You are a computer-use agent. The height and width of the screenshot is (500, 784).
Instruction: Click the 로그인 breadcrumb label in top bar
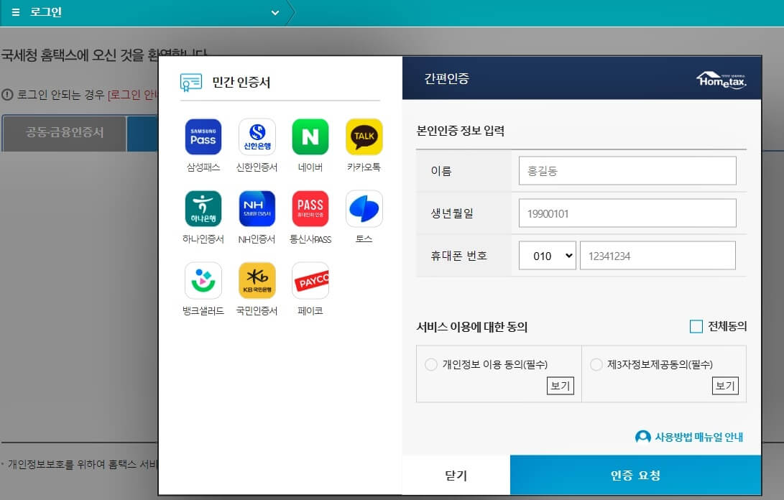[45, 12]
